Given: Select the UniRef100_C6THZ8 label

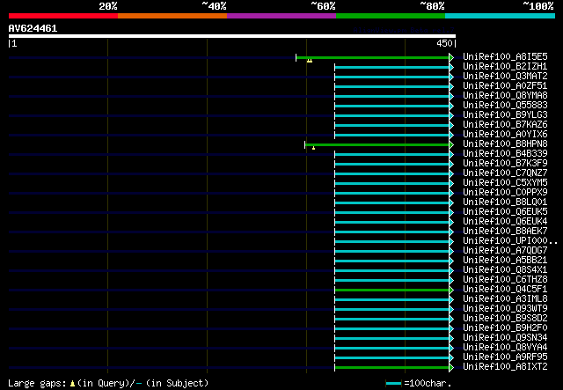Looking at the screenshot, I should pyautogui.click(x=505, y=280).
